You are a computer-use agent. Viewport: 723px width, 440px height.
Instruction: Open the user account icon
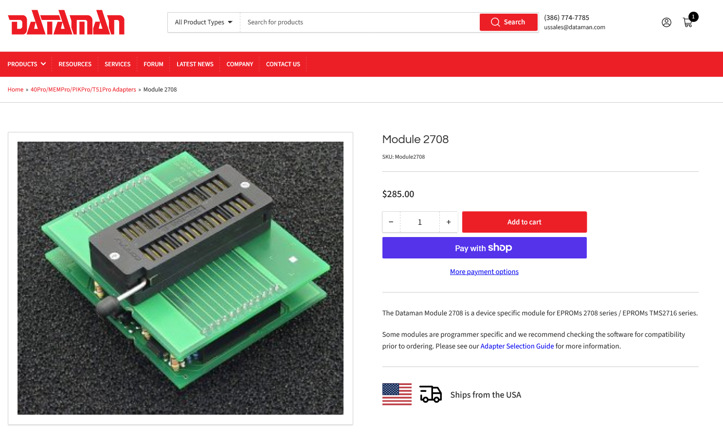coord(666,22)
